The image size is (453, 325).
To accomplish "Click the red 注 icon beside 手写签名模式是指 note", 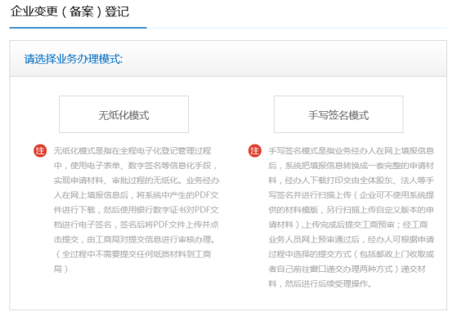I will point(255,151).
